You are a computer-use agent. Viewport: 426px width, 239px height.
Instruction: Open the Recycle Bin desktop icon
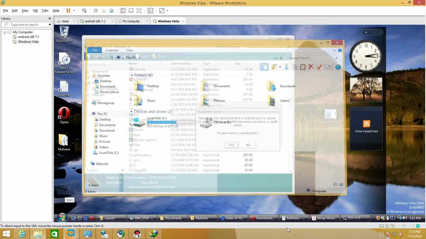(64, 34)
